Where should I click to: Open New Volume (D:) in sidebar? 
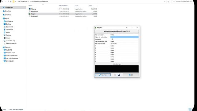(x=11, y=43)
